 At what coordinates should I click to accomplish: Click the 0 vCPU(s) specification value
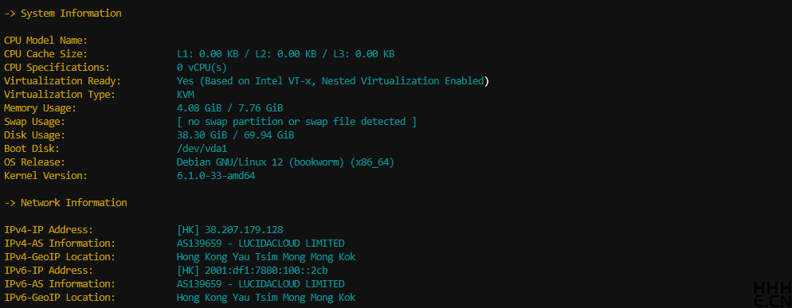click(x=202, y=68)
